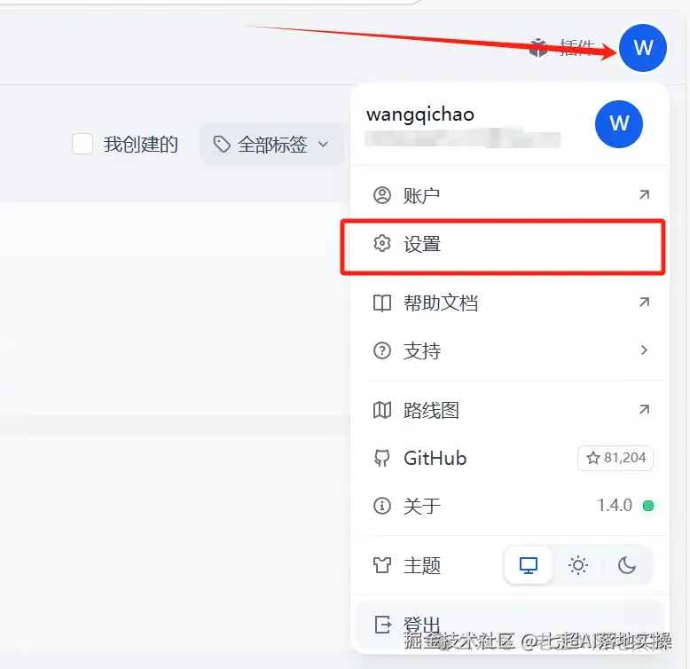690x669 pixels.
Task: Click the blue W avatar in top bar
Action: pos(642,48)
